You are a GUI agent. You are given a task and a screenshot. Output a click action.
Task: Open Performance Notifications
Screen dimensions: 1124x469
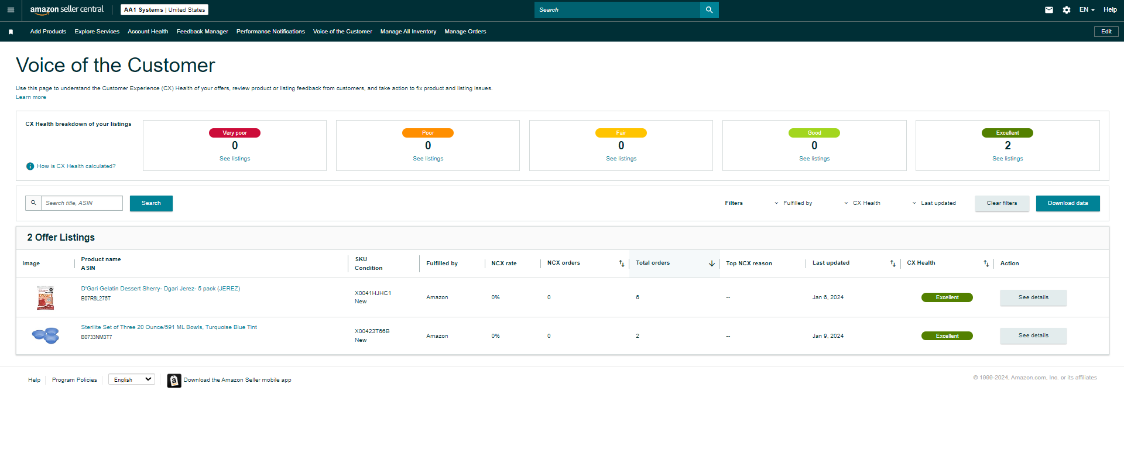click(270, 32)
